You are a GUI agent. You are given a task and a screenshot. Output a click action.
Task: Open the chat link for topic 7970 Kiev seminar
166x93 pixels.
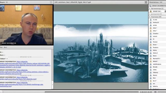point(24,72)
